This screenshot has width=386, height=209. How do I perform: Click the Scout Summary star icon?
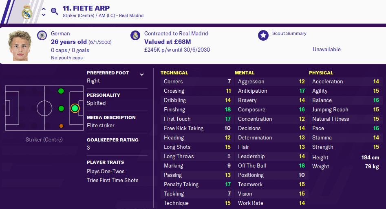click(x=263, y=35)
